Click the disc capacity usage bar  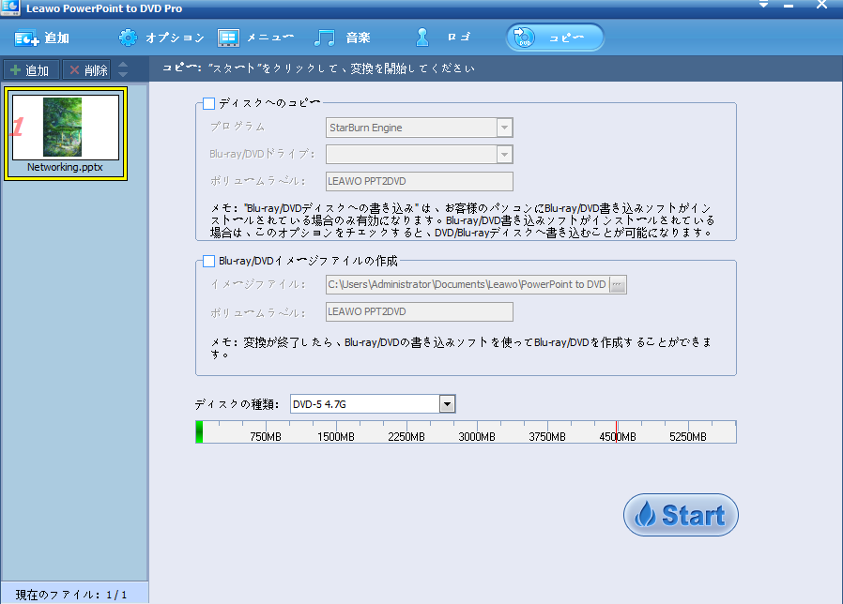467,432
